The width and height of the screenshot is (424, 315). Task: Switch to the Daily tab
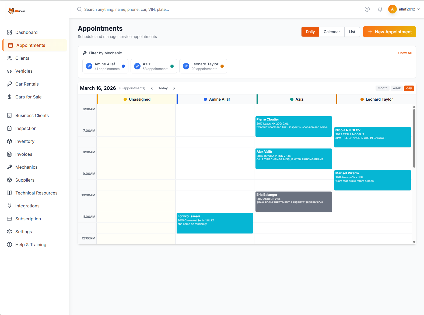coord(310,32)
